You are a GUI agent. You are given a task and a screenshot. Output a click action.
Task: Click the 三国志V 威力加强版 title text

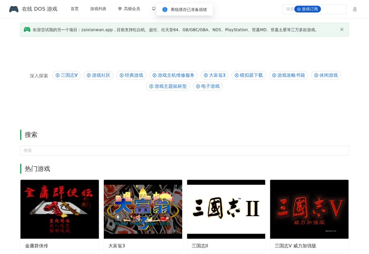(x=295, y=246)
